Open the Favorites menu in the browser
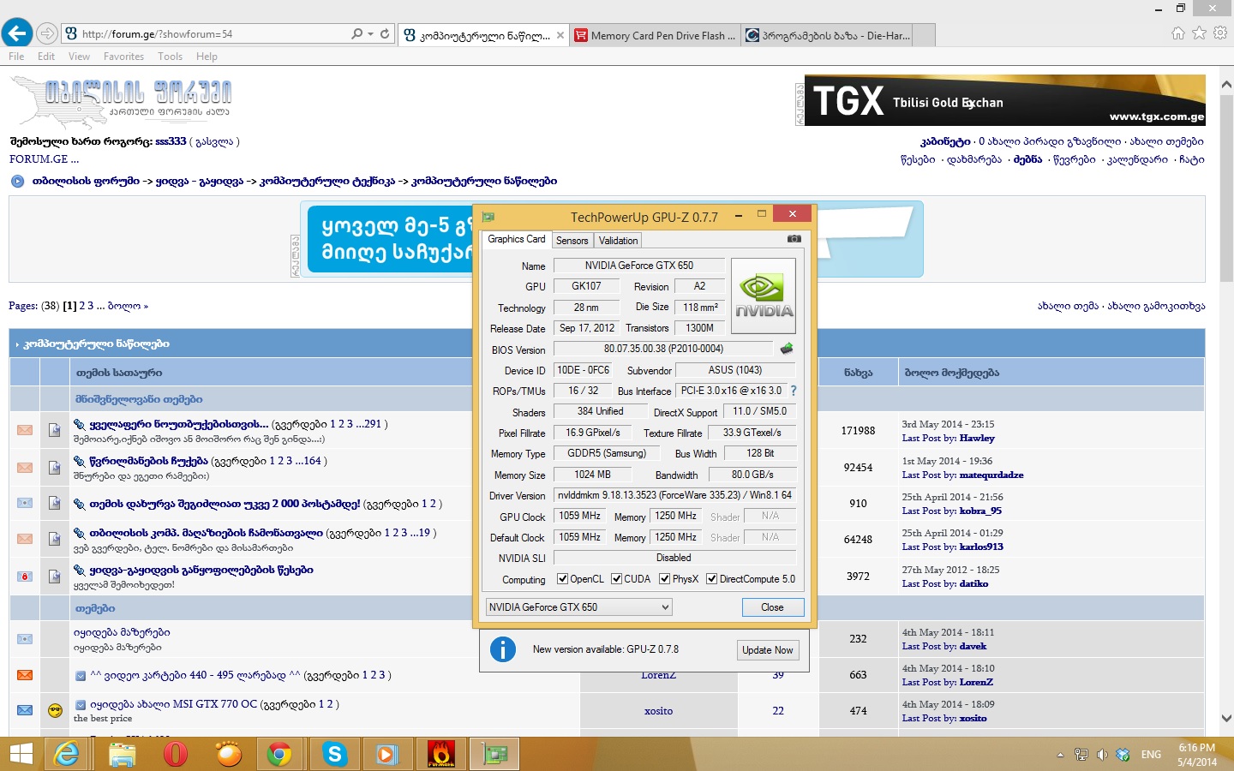 click(x=123, y=57)
